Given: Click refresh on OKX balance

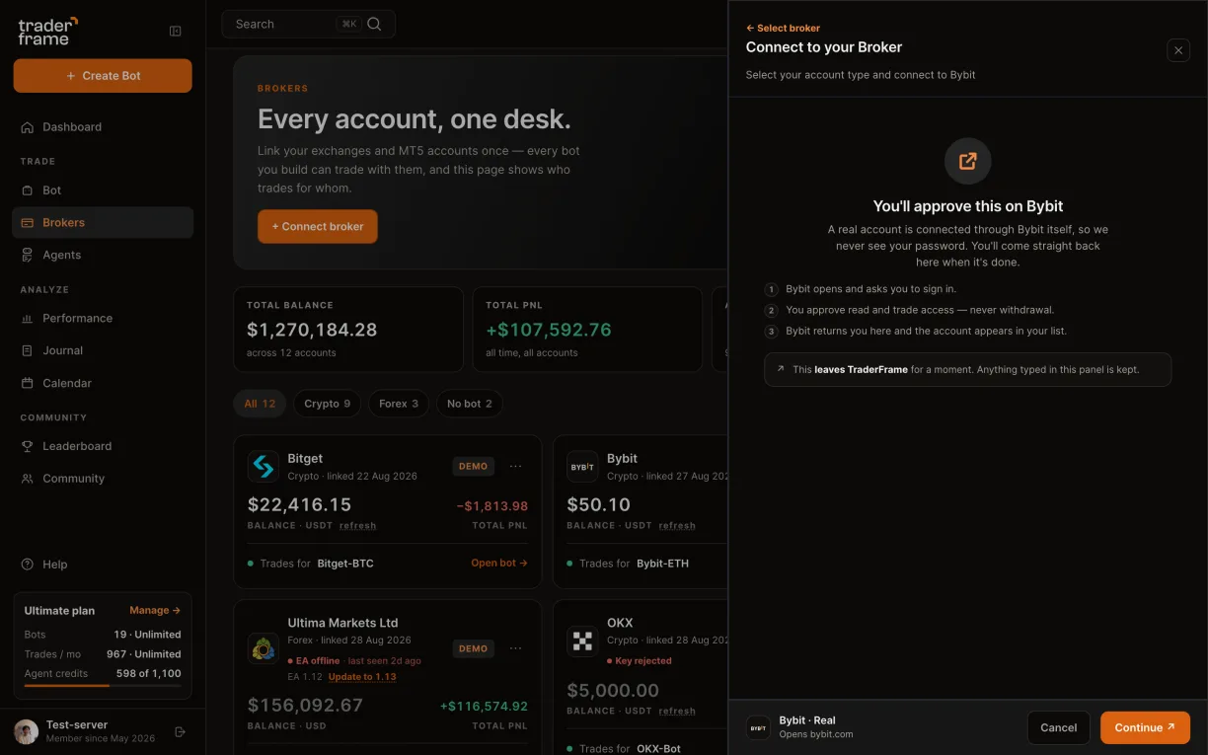Looking at the screenshot, I should [677, 711].
